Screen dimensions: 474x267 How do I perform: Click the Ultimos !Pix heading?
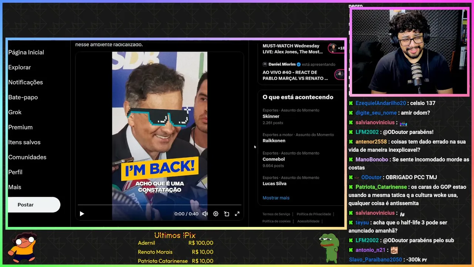pyautogui.click(x=175, y=235)
